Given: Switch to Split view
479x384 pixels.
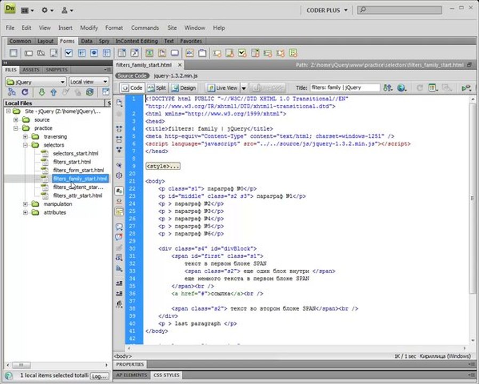Looking at the screenshot, I should click(156, 88).
